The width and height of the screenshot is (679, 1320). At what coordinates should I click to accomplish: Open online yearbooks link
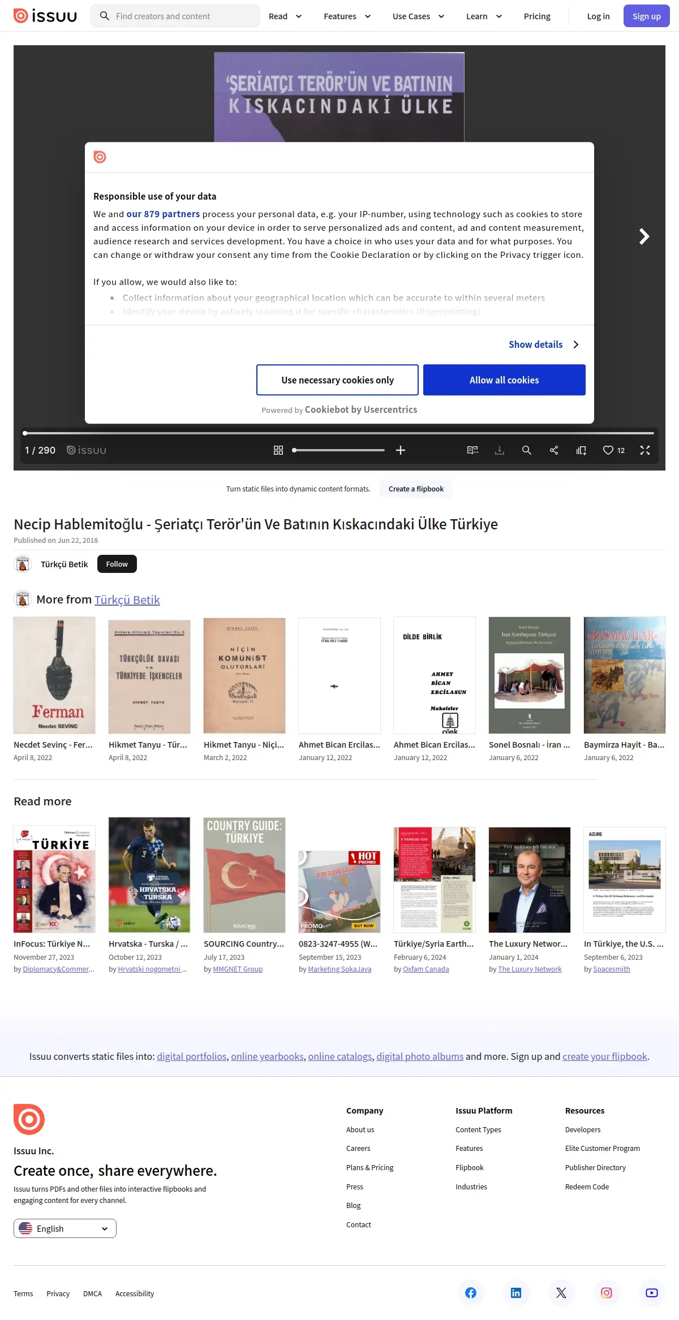[267, 1056]
